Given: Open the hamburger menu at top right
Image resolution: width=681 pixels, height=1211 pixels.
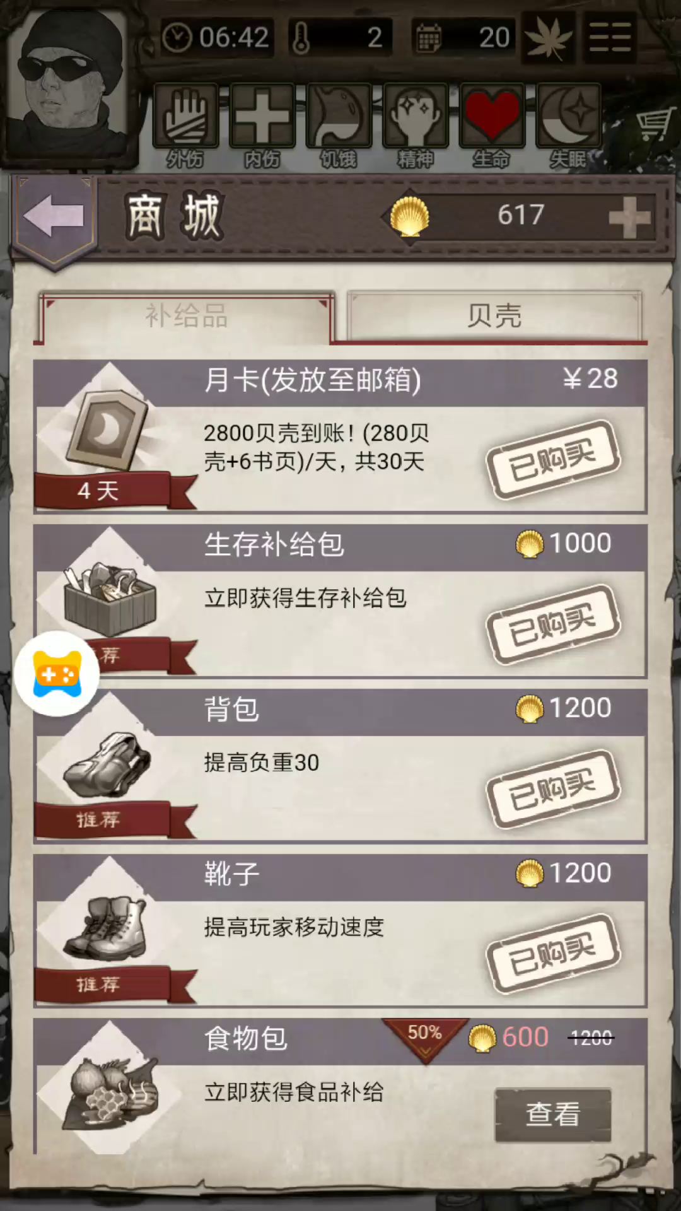Looking at the screenshot, I should tap(610, 37).
